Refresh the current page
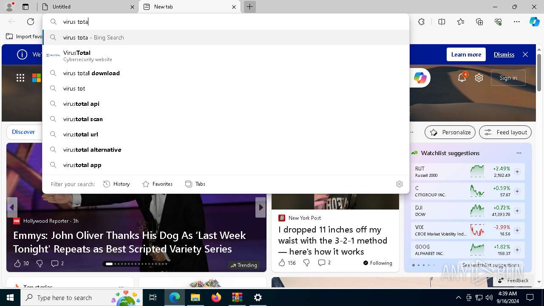The width and height of the screenshot is (544, 306). point(31,22)
